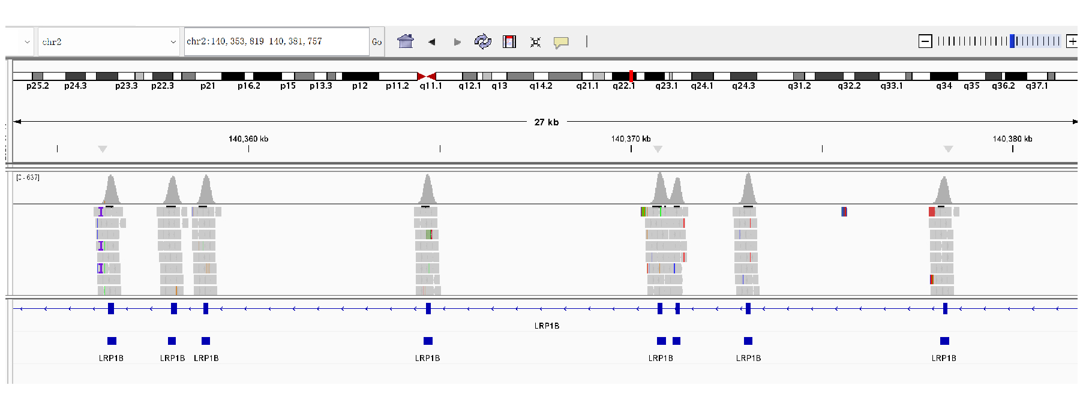
Task: Open the chr2 chromosome dropdown
Action: [109, 42]
